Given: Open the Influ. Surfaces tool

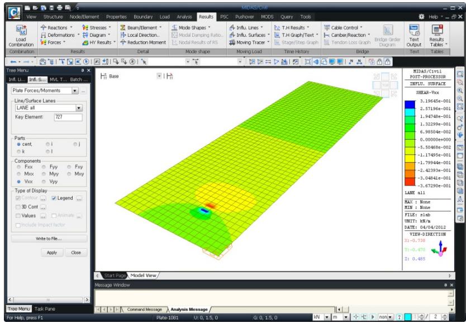Looking at the screenshot, I should (250, 35).
